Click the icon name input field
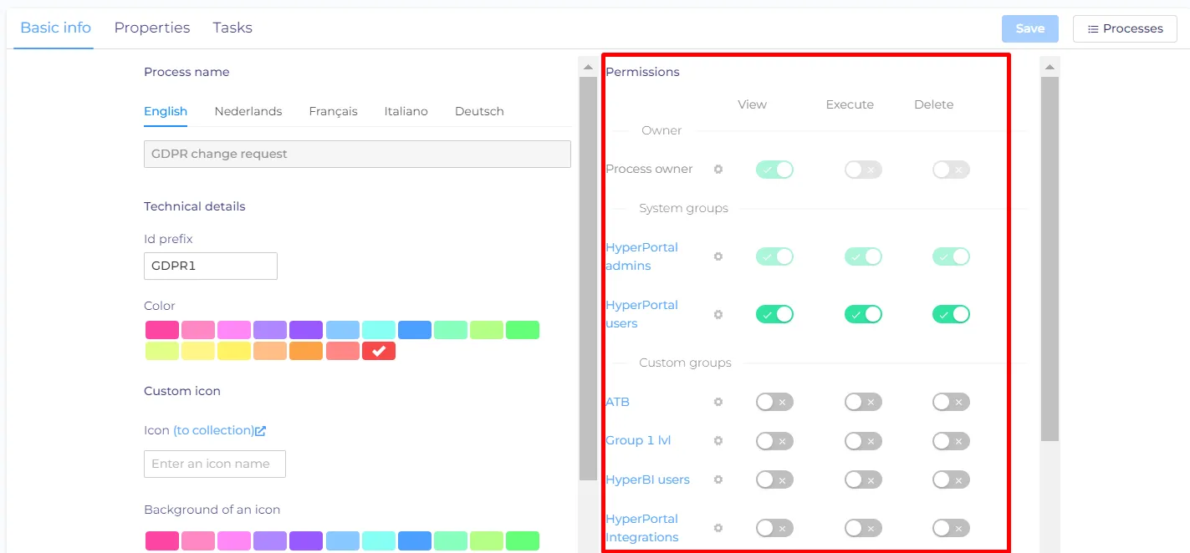 [x=215, y=464]
